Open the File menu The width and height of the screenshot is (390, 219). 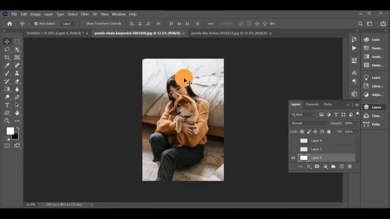[15, 14]
